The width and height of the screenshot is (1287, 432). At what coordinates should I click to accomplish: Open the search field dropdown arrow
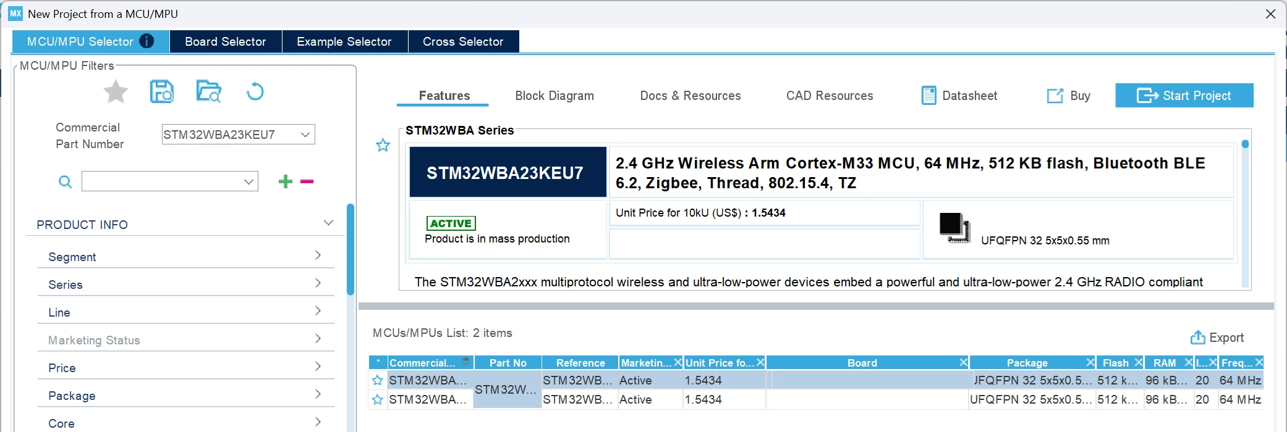[x=248, y=181]
